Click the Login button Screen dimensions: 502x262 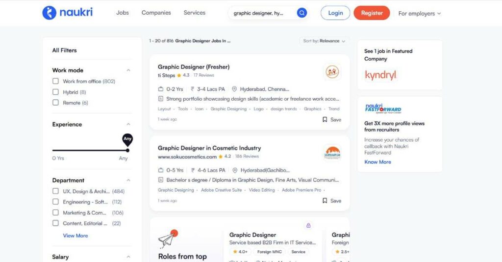[335, 13]
